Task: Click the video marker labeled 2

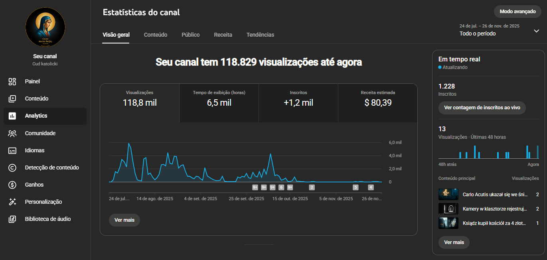Action: coord(312,187)
